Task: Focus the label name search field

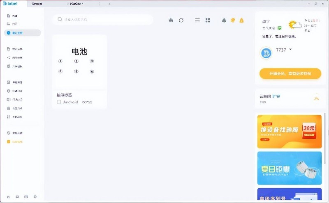Action: tap(103, 20)
